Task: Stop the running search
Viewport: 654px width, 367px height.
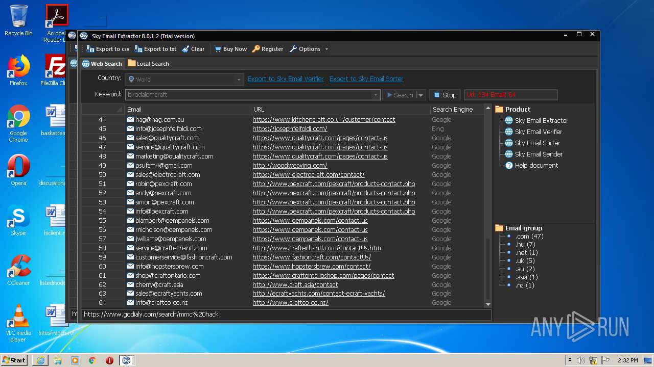Action: [x=445, y=95]
